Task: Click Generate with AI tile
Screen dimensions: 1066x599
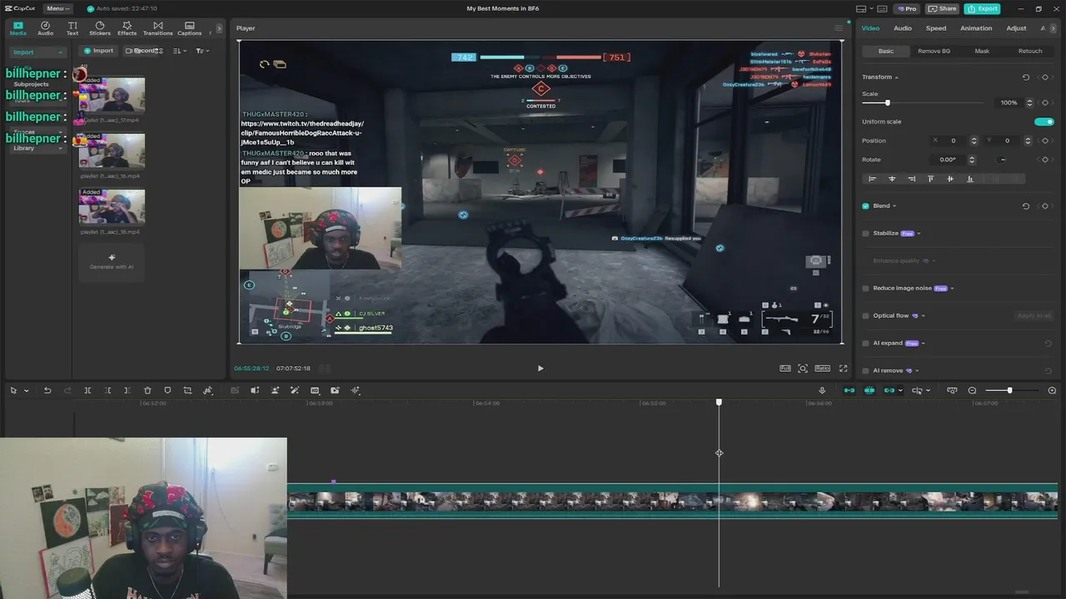Action: [x=112, y=262]
